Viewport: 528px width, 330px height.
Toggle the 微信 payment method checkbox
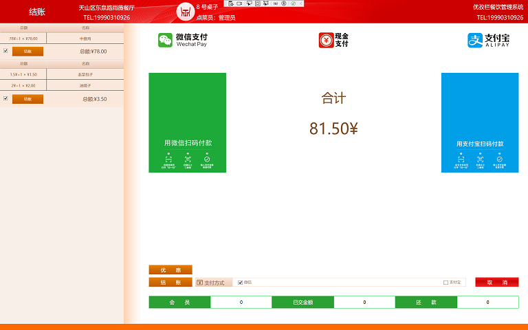coord(241,283)
